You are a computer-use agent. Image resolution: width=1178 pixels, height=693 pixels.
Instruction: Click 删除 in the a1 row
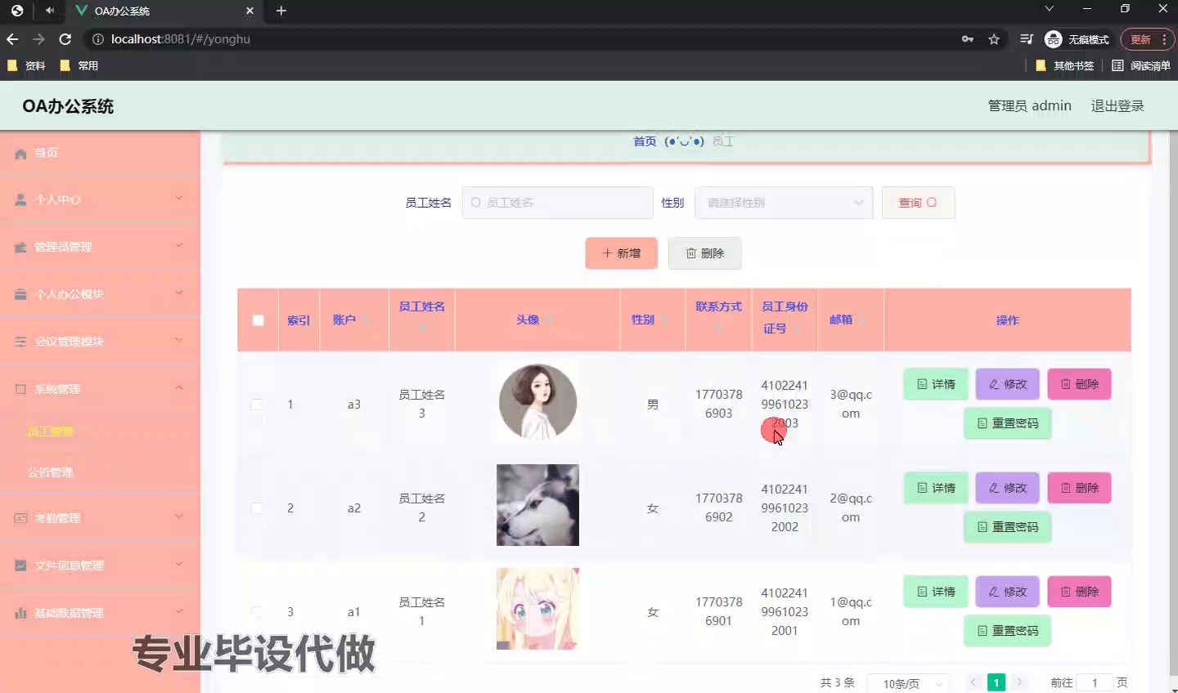(1080, 592)
